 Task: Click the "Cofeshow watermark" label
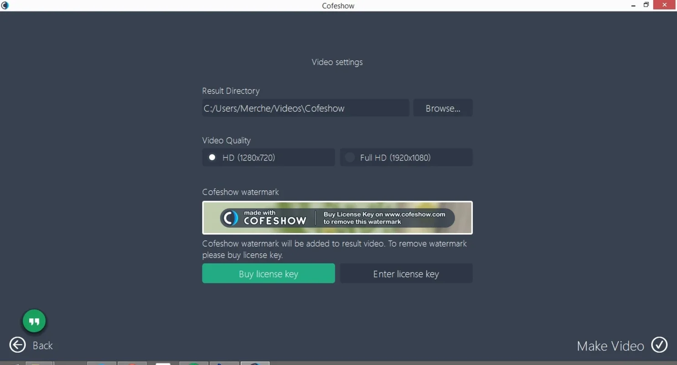point(240,192)
